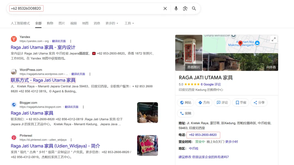Clear the search query with the X icon
Screen dimensions: 294x165
pos(165,8)
